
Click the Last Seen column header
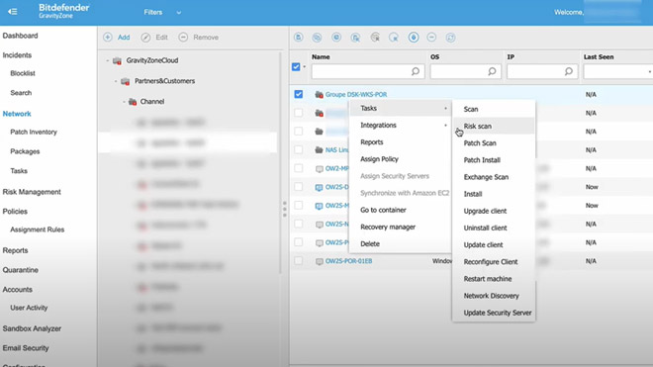(599, 57)
